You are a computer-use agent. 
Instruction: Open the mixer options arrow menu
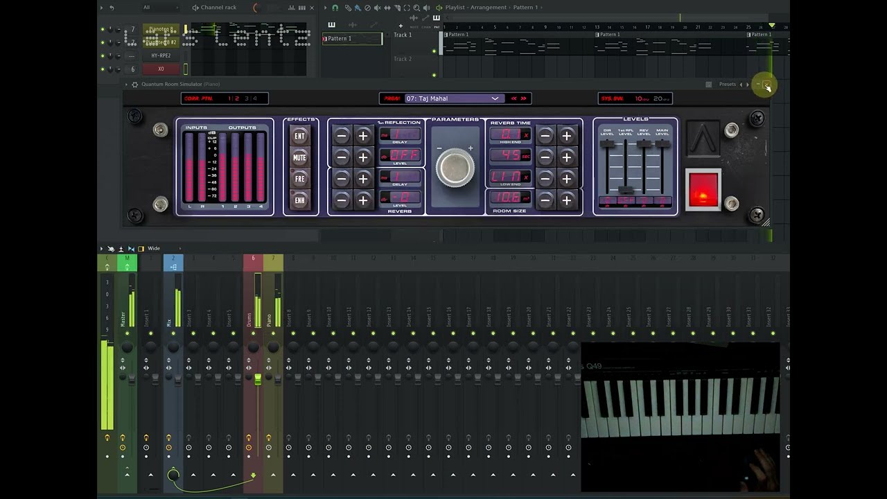(102, 248)
